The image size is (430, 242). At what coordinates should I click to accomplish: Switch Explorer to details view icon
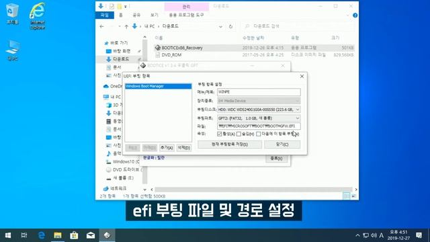coord(346,196)
